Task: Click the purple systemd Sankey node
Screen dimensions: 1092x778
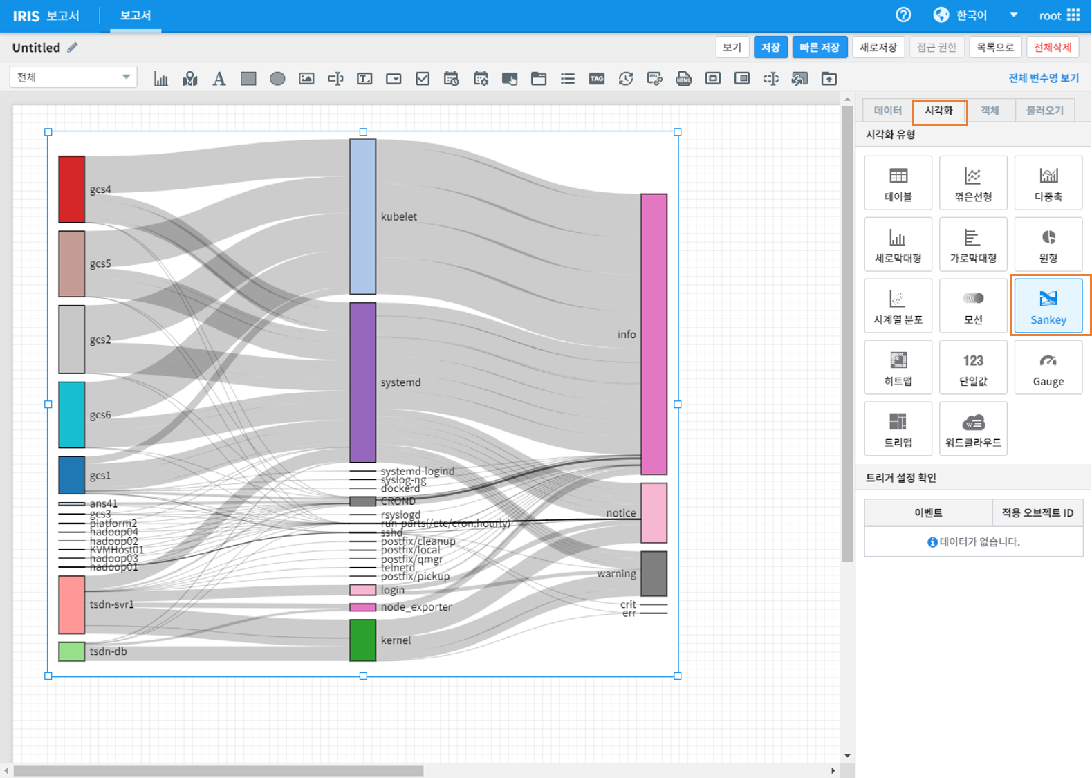Action: tap(363, 382)
